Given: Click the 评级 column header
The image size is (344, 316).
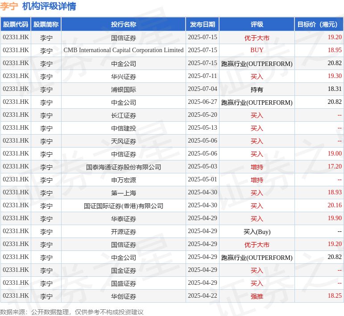Looking at the screenshot, I should [257, 25].
